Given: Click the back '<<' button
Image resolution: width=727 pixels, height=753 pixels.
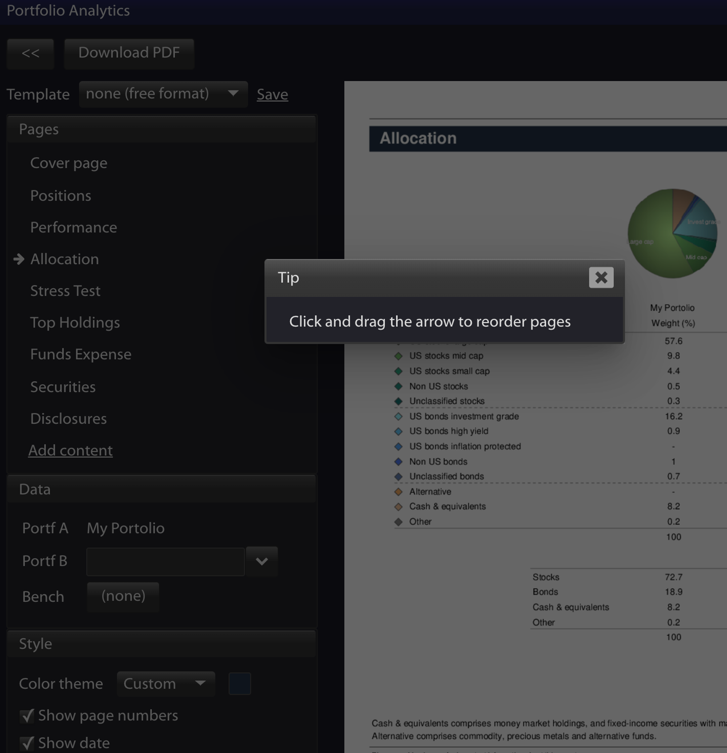Looking at the screenshot, I should point(30,54).
